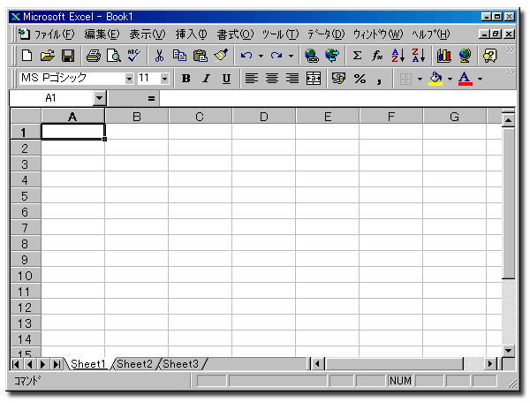
Task: Open the Name Box dropdown arrow
Action: (99, 98)
